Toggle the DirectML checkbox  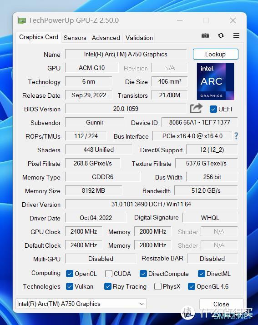tap(201, 274)
